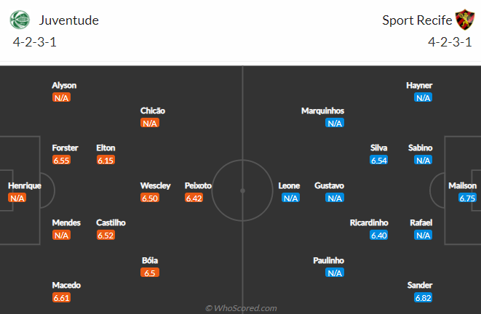
Task: Click the Sport Recife team crest icon
Action: point(464,20)
